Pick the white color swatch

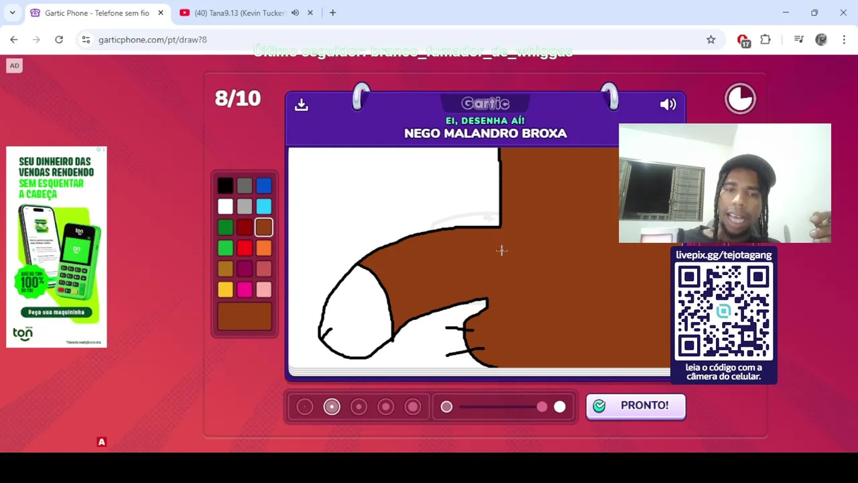(225, 207)
